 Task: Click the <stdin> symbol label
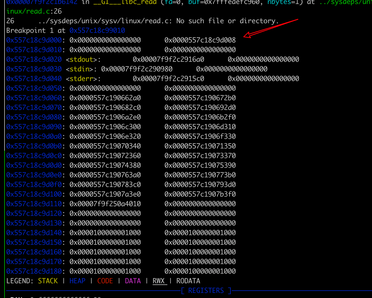[x=80, y=69]
